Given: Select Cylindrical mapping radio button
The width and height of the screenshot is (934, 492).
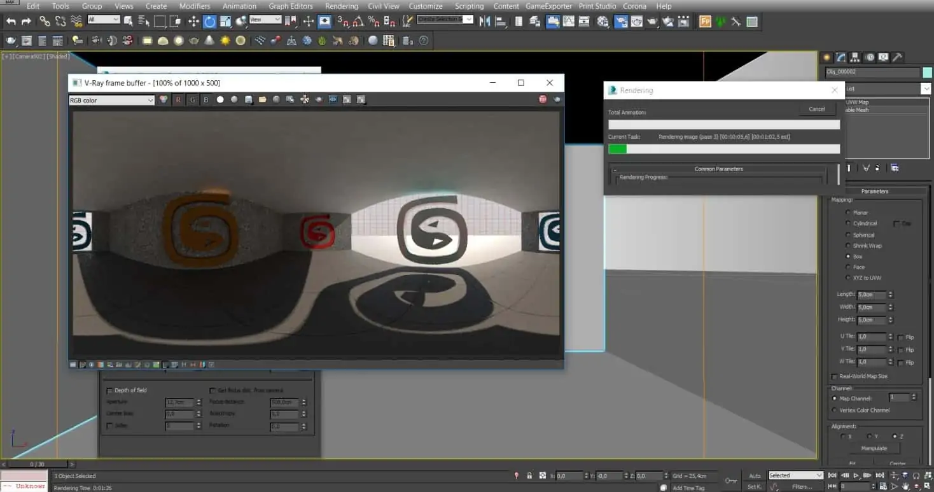Looking at the screenshot, I should coord(848,223).
